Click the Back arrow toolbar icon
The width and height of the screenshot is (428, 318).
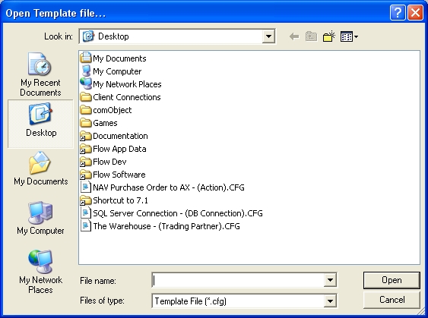(x=294, y=36)
